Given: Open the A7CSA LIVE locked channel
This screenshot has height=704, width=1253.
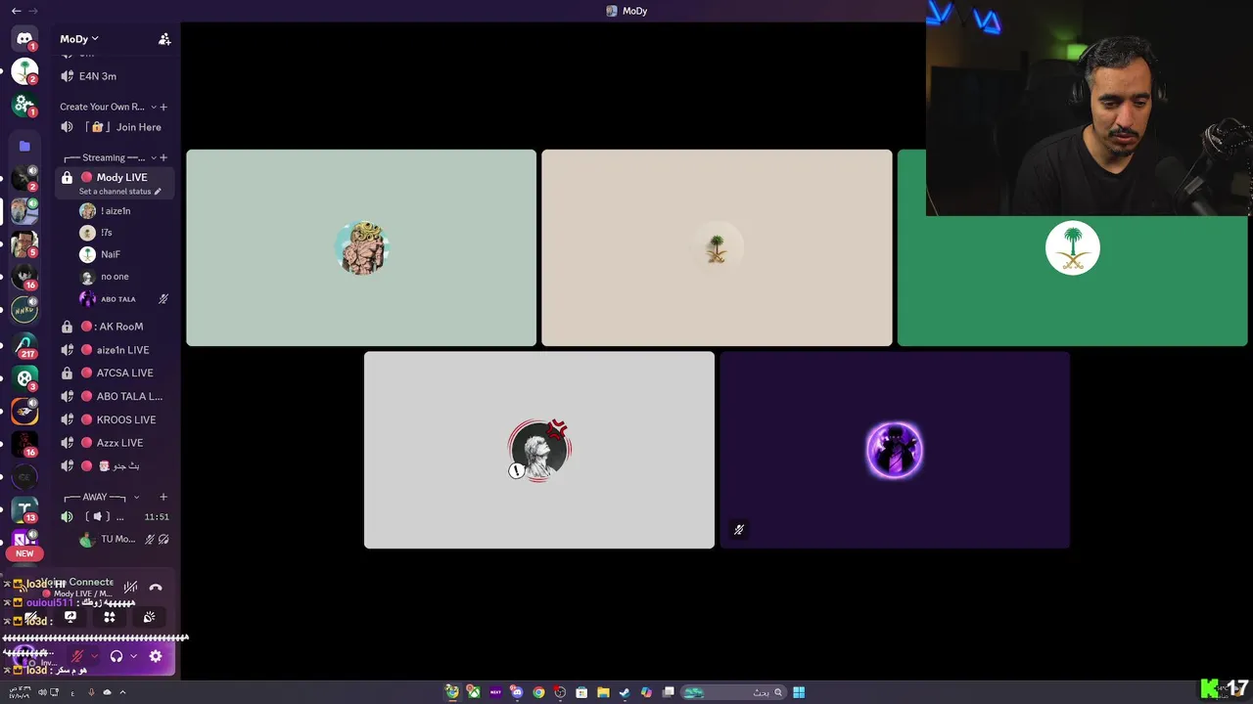Looking at the screenshot, I should [x=116, y=373].
